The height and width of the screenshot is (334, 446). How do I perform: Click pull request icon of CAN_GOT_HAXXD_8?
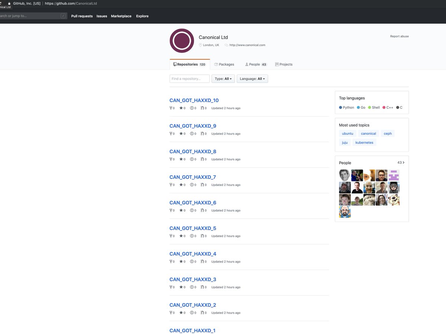click(202, 160)
